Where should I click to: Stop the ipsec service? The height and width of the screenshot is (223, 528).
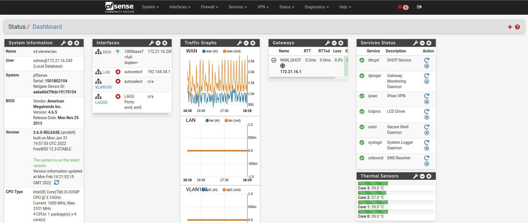pyautogui.click(x=427, y=102)
